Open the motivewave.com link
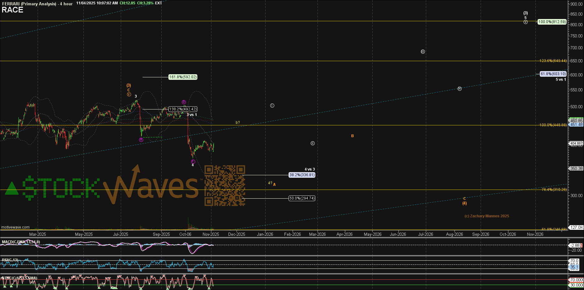The image size is (584, 290). click(x=16, y=227)
